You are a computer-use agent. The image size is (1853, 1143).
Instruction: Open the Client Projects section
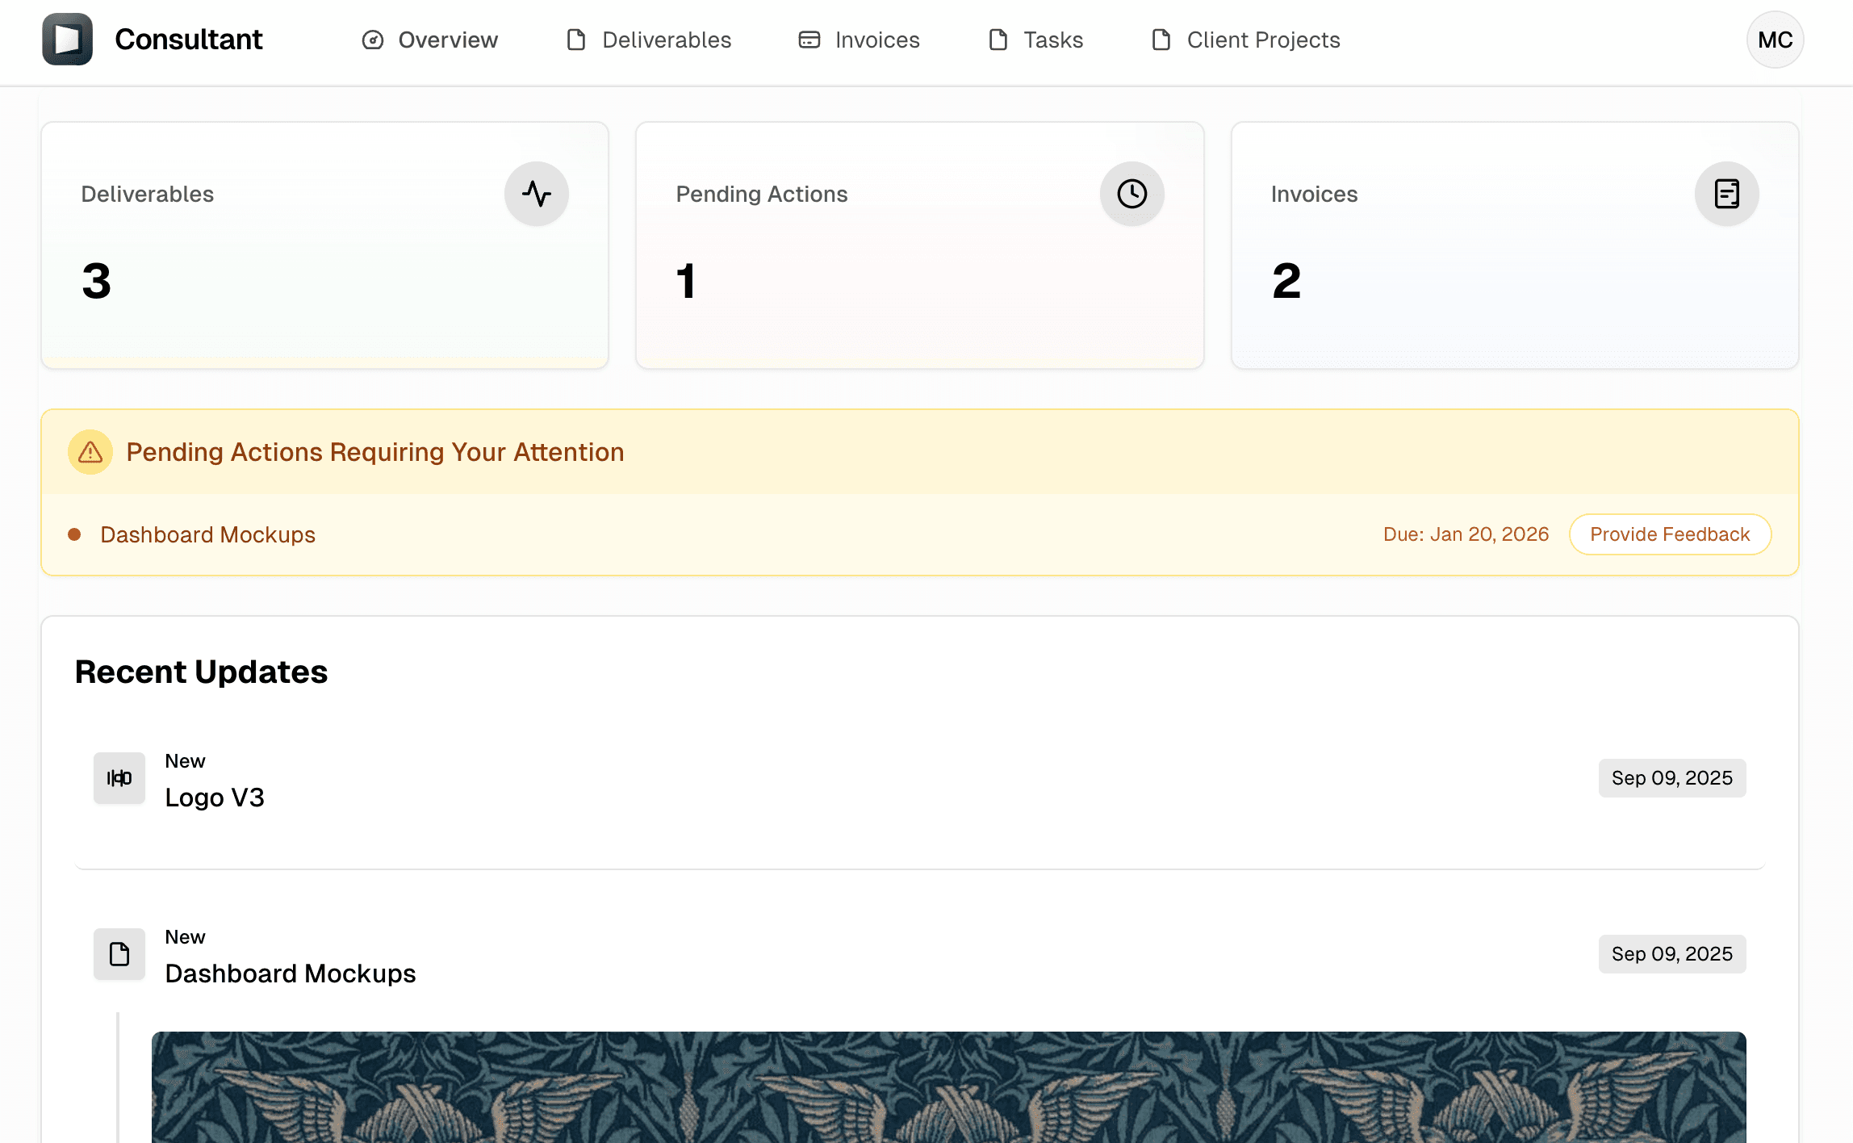[x=1263, y=40]
